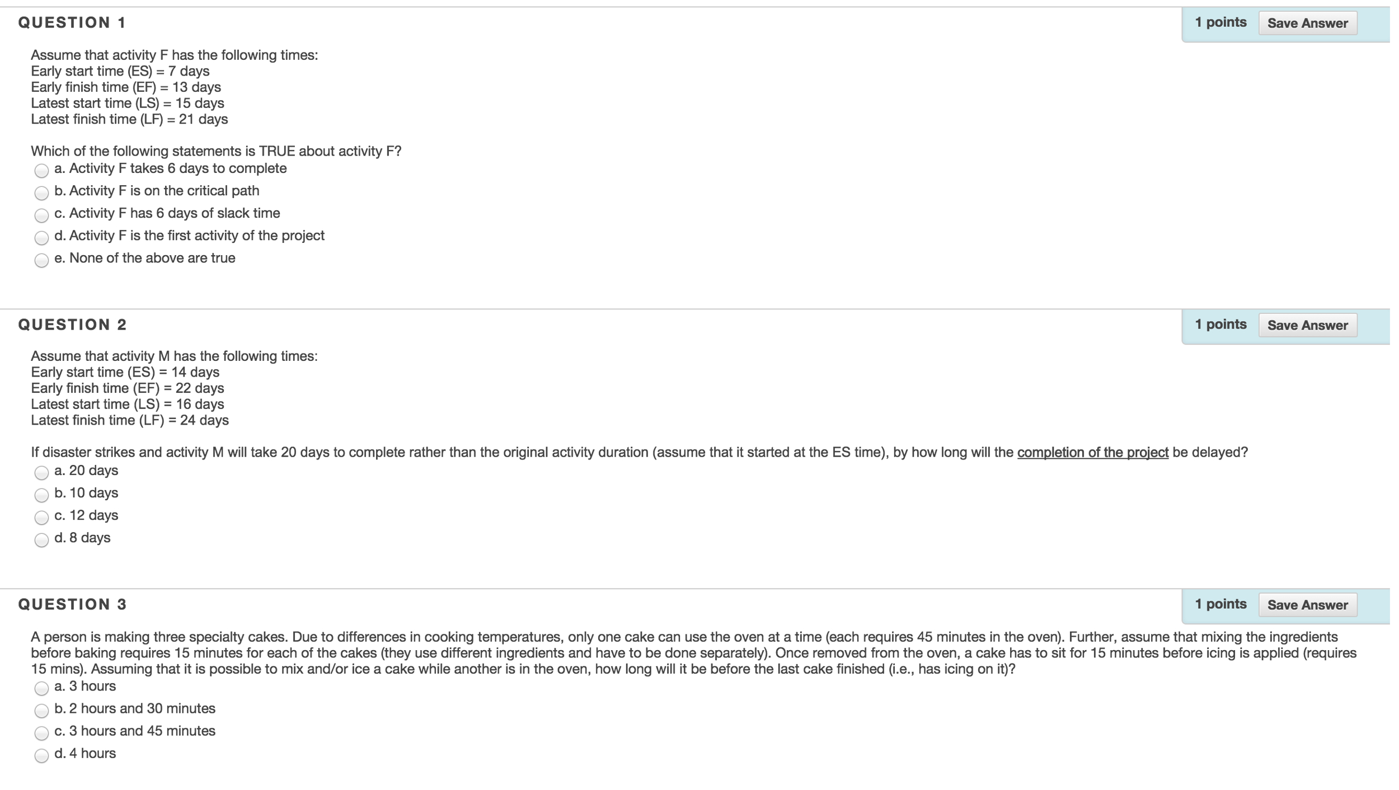
Task: Select option d 4 hours for Question 3
Action: (x=41, y=754)
